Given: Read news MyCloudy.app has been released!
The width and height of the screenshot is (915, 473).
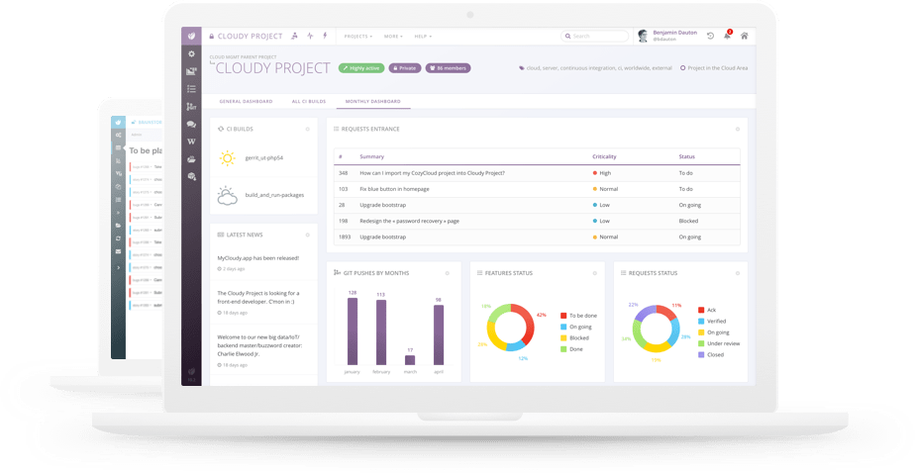Looking at the screenshot, I should (x=257, y=258).
